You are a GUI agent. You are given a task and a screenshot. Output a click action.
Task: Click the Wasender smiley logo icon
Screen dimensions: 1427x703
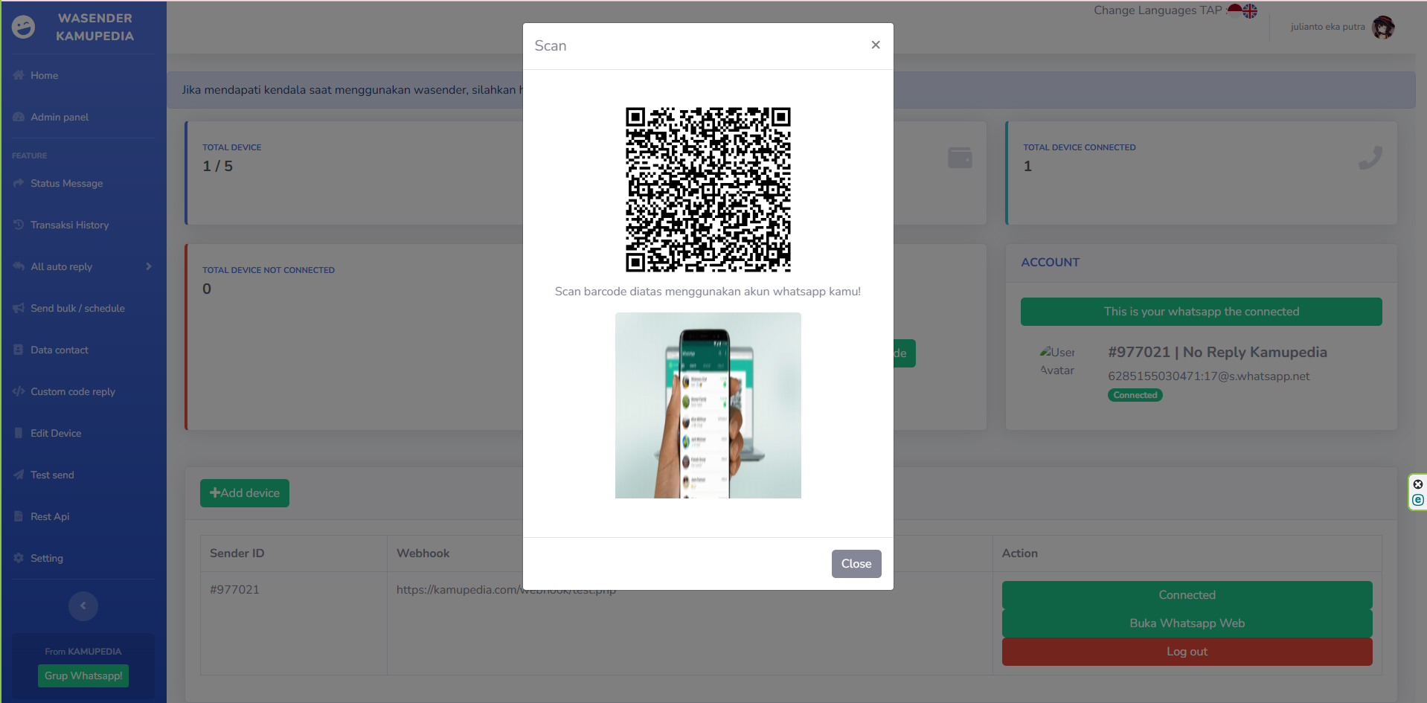(23, 27)
